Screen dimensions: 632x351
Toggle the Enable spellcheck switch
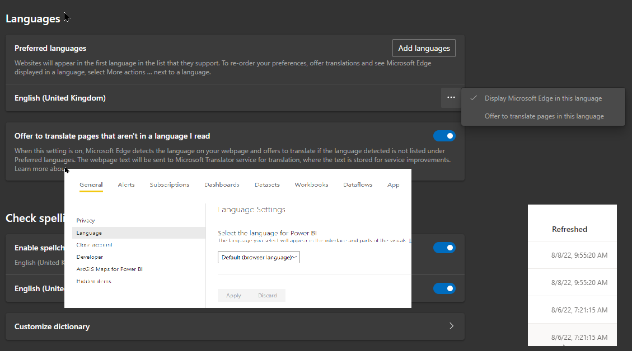click(x=444, y=248)
